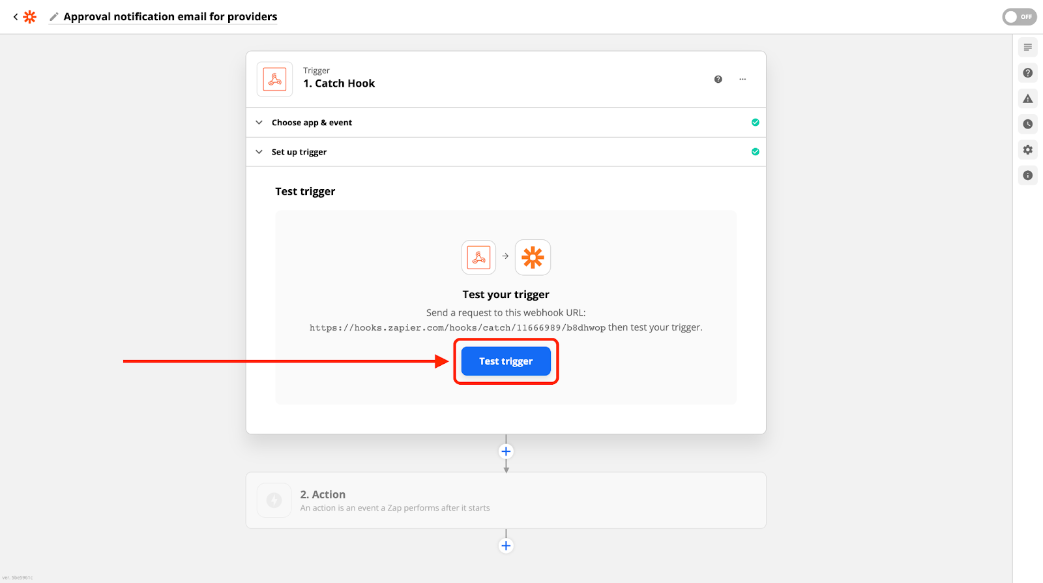Click the green checkmark beside Set up trigger

coord(756,152)
